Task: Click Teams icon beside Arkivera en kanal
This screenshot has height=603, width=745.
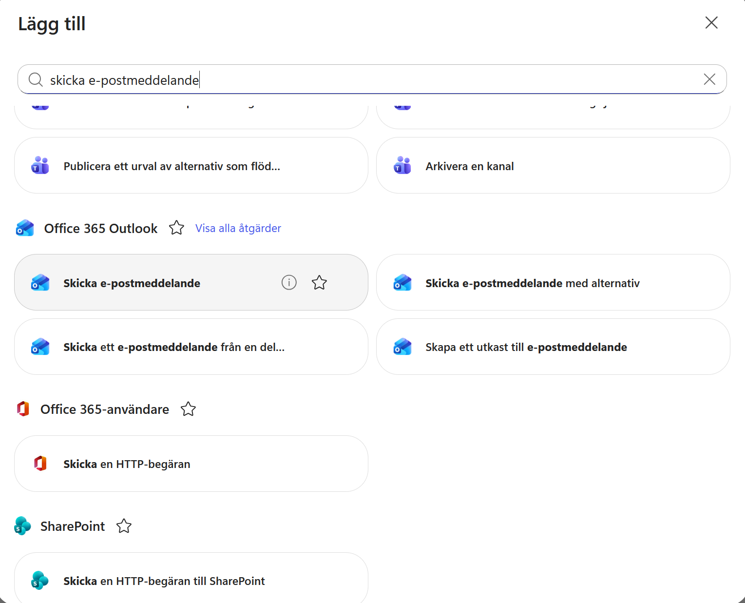Action: pos(402,166)
